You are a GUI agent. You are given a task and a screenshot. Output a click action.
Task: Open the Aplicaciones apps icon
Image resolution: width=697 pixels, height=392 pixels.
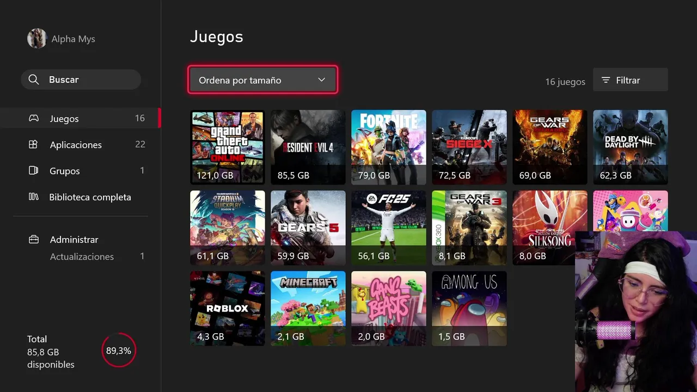[33, 144]
